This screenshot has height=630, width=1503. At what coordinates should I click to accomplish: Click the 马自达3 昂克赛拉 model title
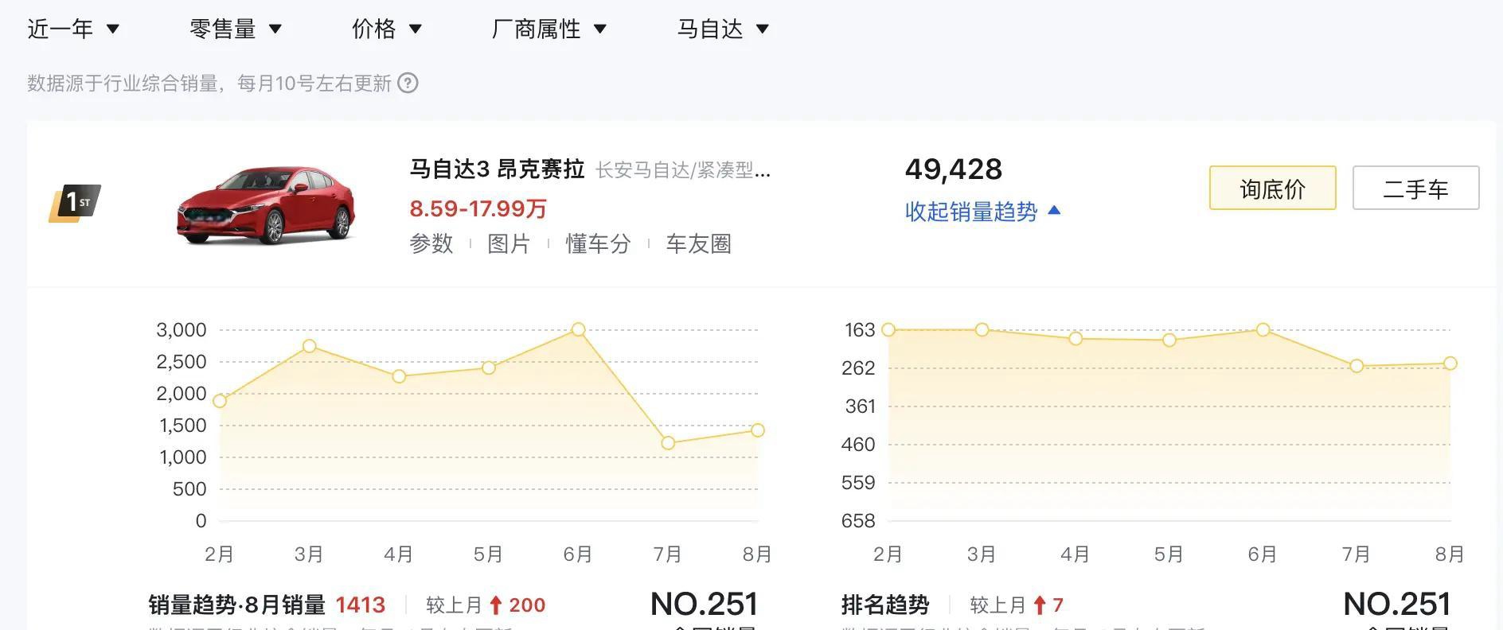[x=497, y=169]
